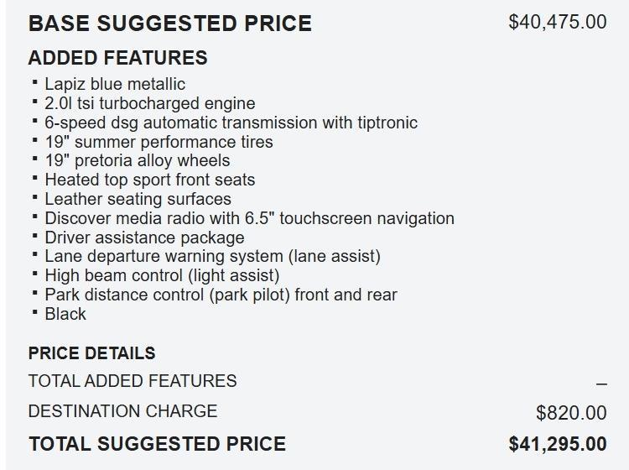Image resolution: width=629 pixels, height=470 pixels.
Task: Click the $41,295.00 total suggested price
Action: (x=557, y=444)
